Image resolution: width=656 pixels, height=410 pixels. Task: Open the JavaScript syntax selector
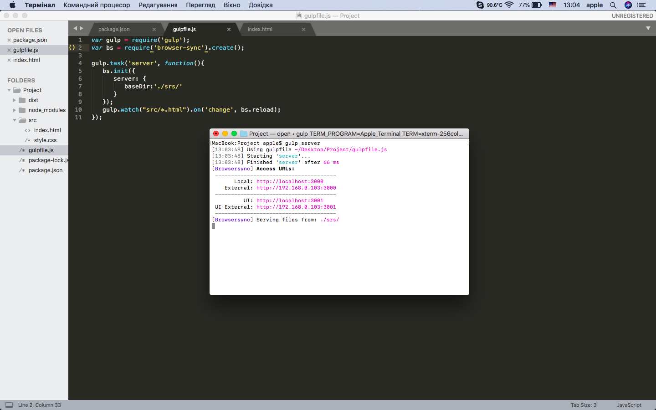click(x=629, y=405)
